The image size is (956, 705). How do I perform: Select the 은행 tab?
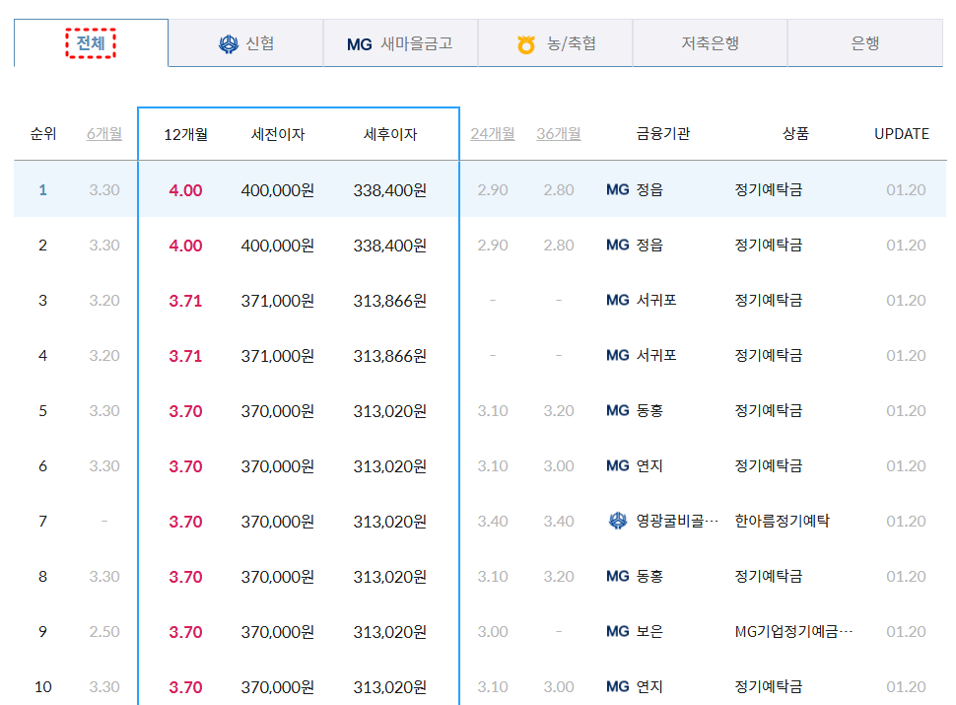865,42
